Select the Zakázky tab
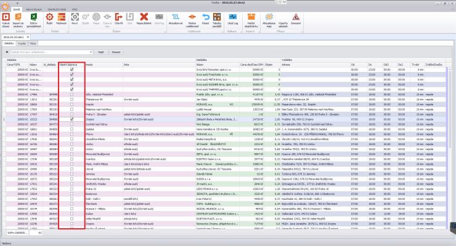The height and width of the screenshot is (246, 456). [9, 43]
